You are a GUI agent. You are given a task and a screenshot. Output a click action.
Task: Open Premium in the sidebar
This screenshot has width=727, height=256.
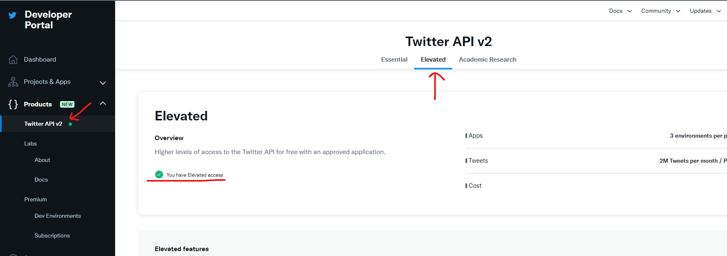tap(35, 199)
